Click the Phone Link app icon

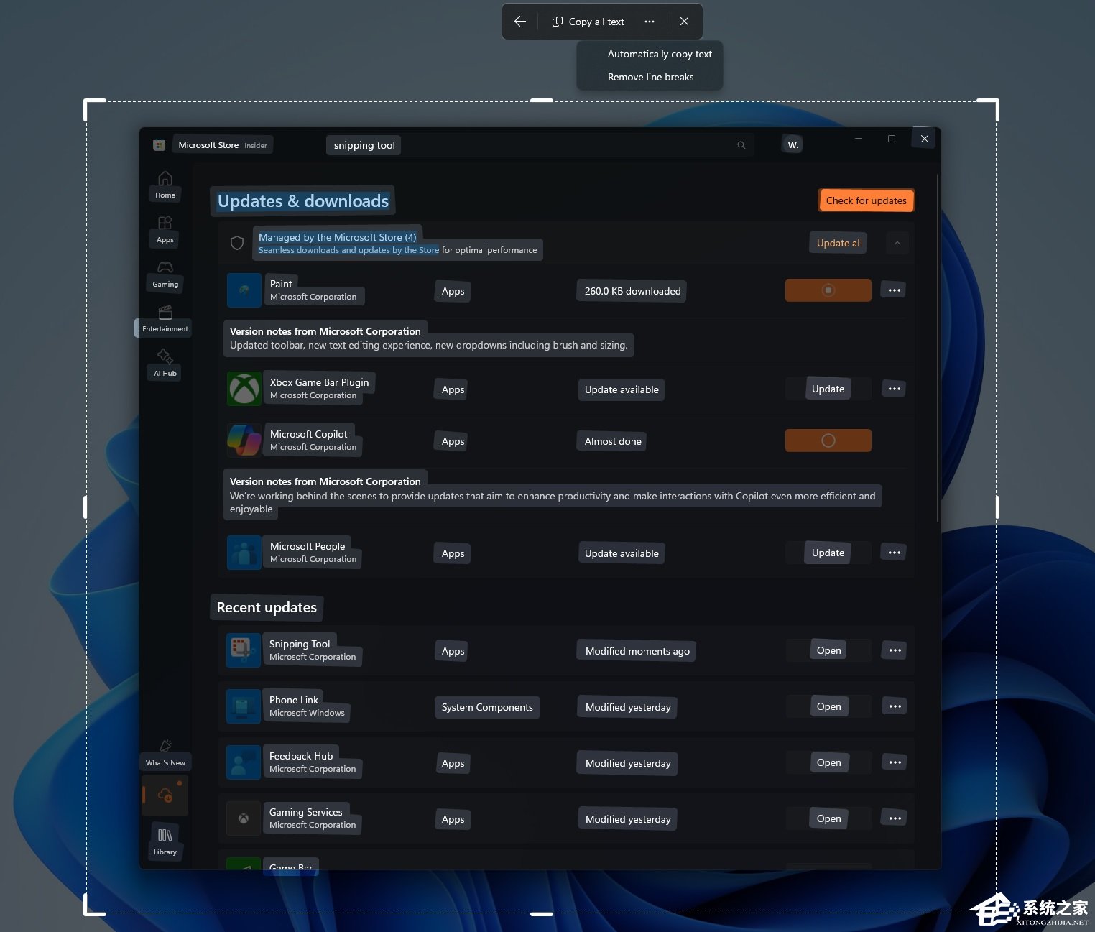[244, 706]
